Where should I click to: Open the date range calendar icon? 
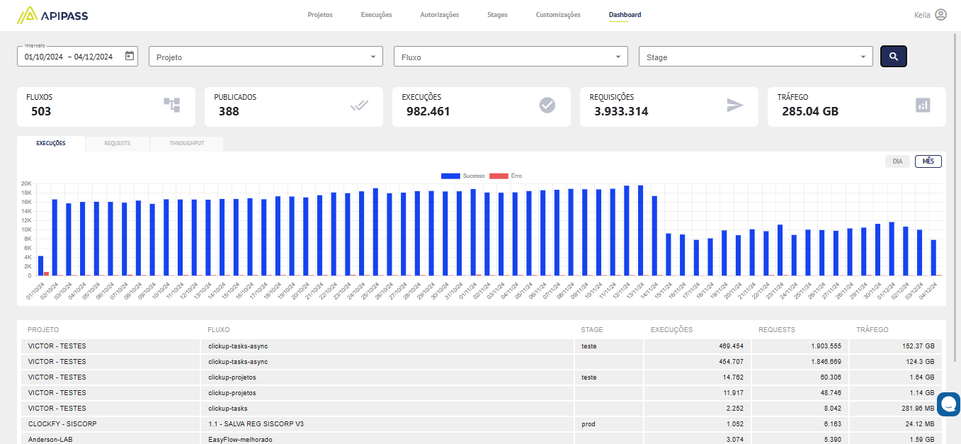coord(130,57)
